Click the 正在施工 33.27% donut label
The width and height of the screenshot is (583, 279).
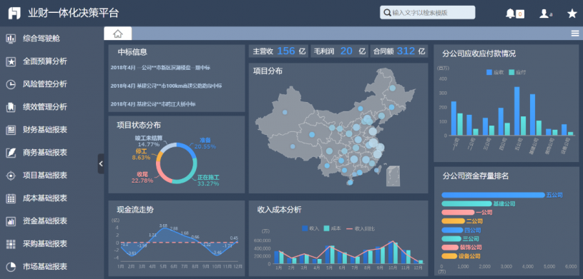[208, 181]
